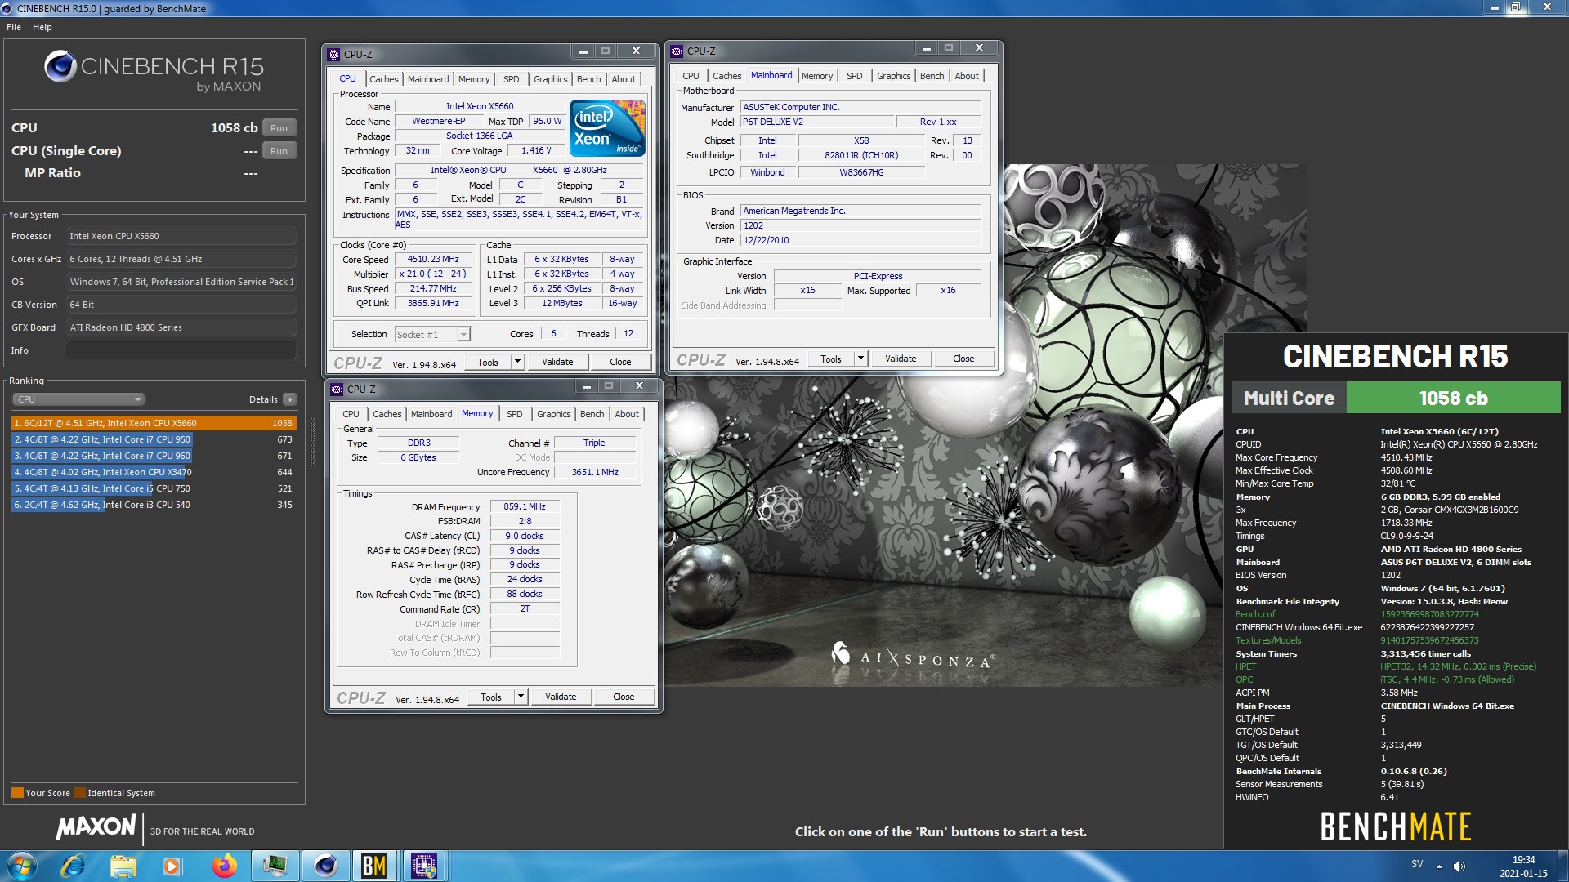This screenshot has width=1569, height=882.
Task: Click Tools button in Memory window
Action: (x=491, y=697)
